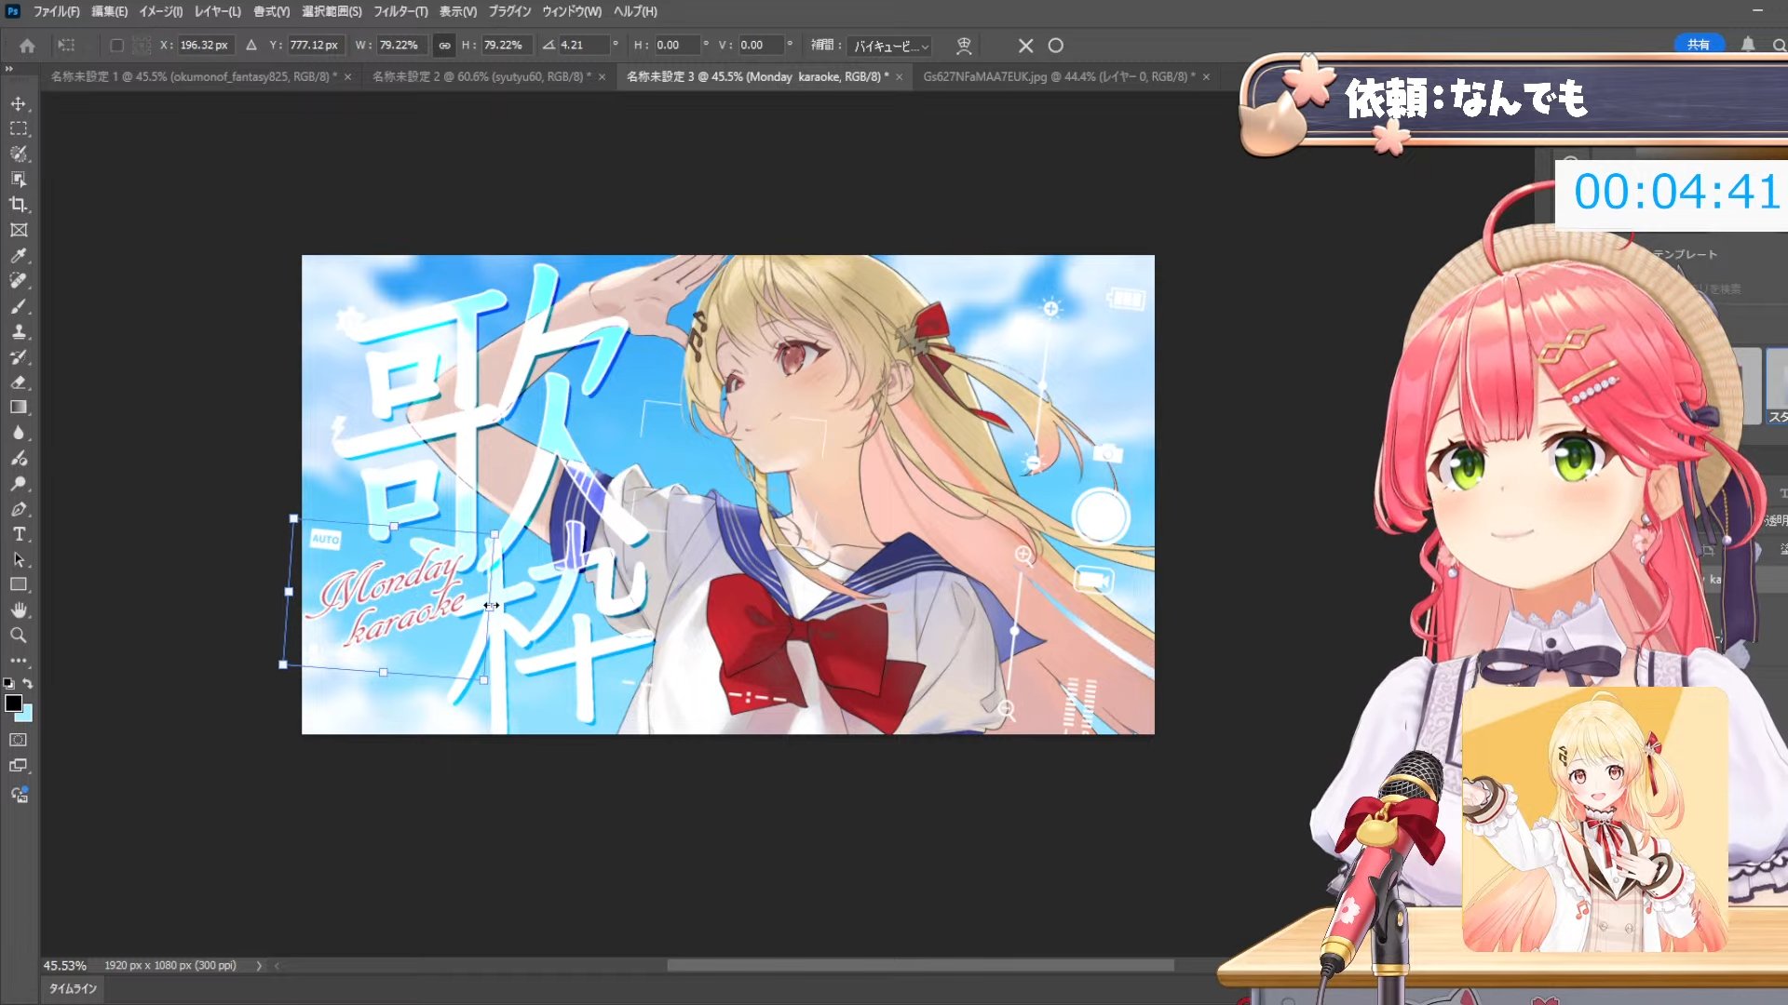Open the search magnifier at top right
Viewport: 1788px width, 1005px height.
(1778, 45)
